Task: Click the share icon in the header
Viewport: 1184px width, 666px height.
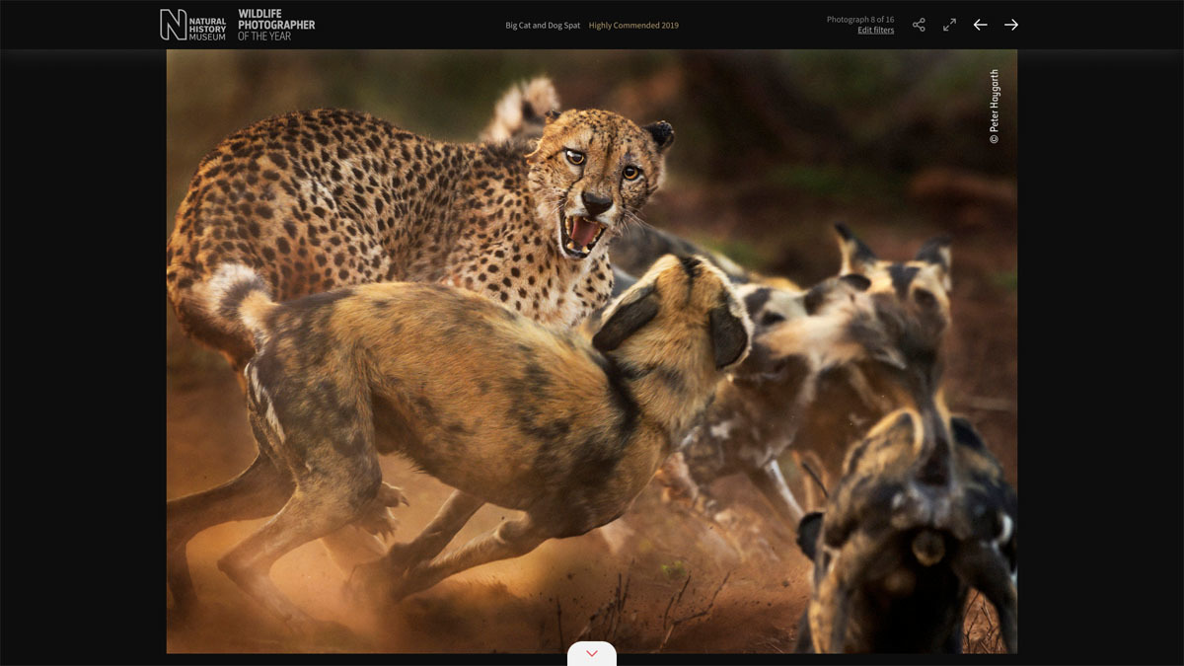Action: (x=919, y=25)
